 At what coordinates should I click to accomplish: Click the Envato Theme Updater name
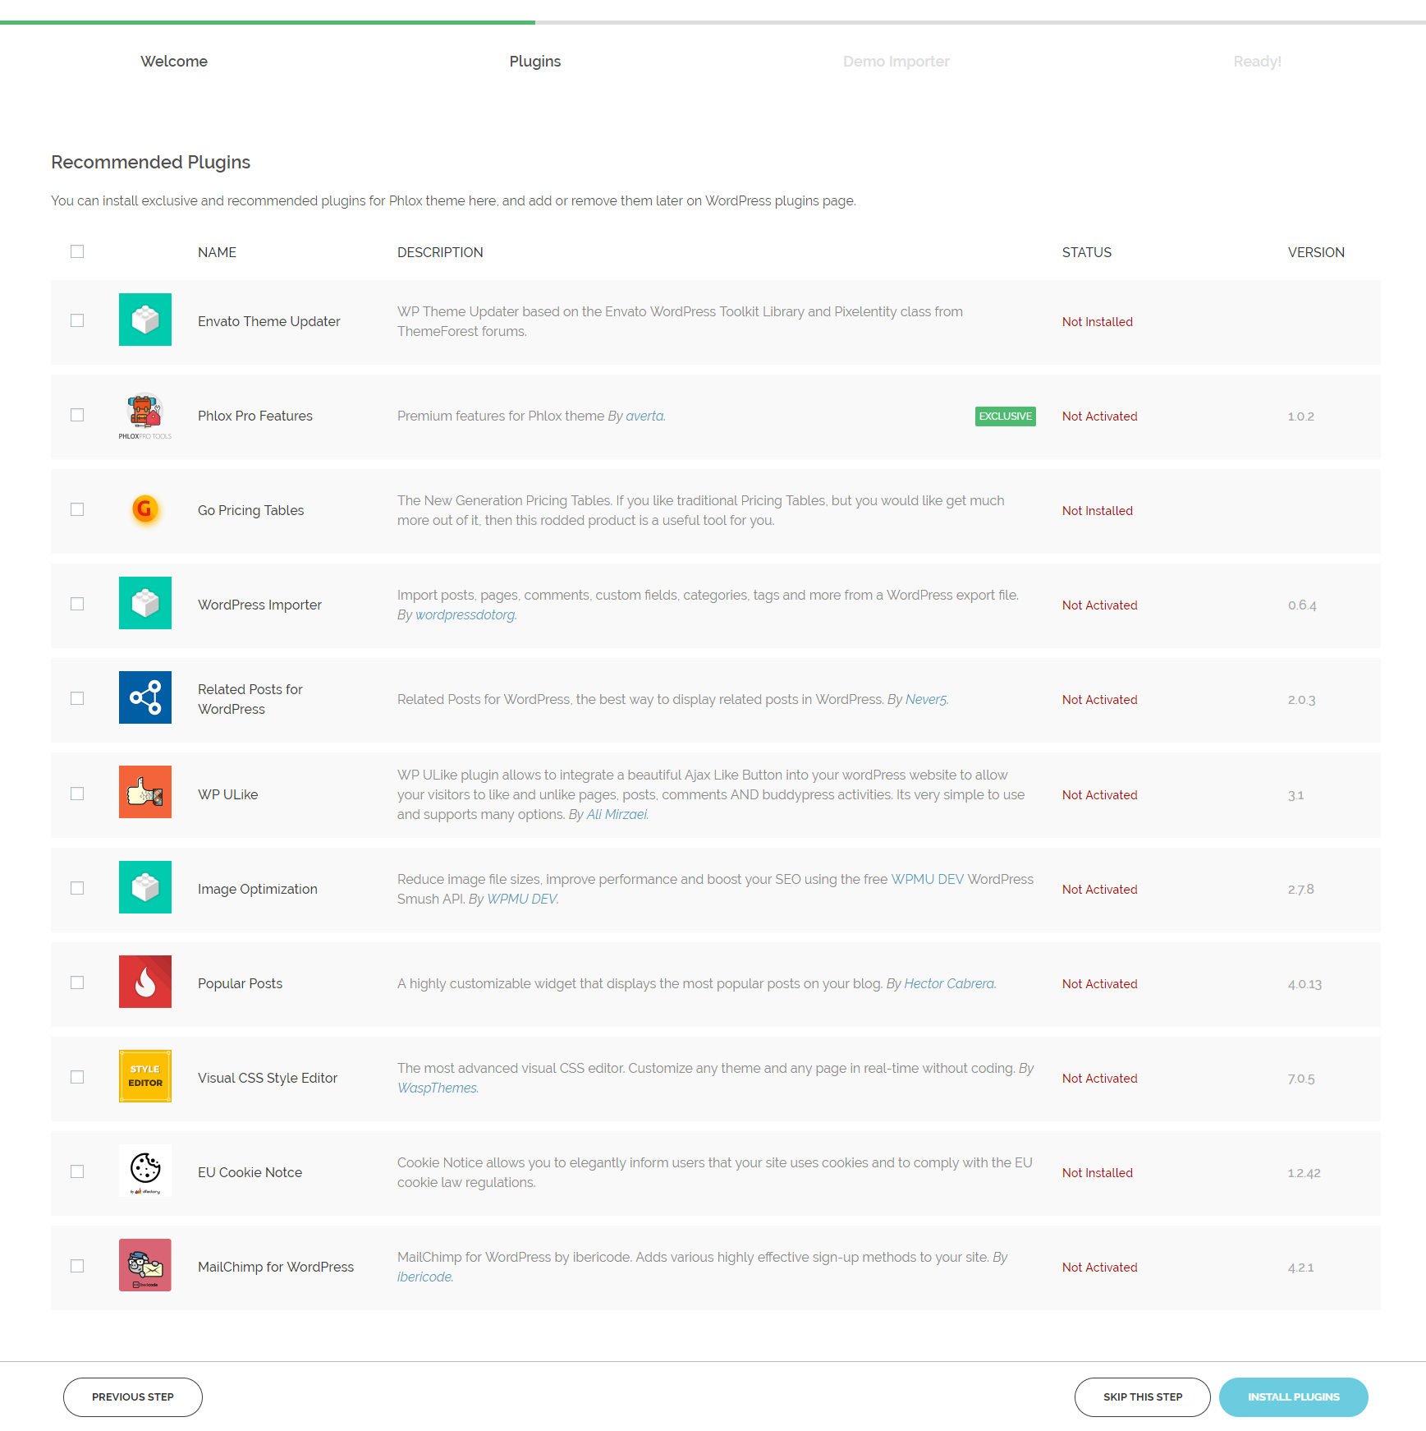[269, 322]
